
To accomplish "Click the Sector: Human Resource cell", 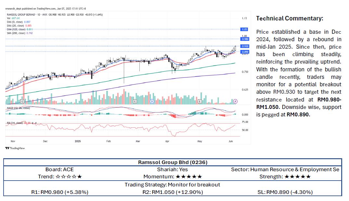I will pyautogui.click(x=285, y=170).
